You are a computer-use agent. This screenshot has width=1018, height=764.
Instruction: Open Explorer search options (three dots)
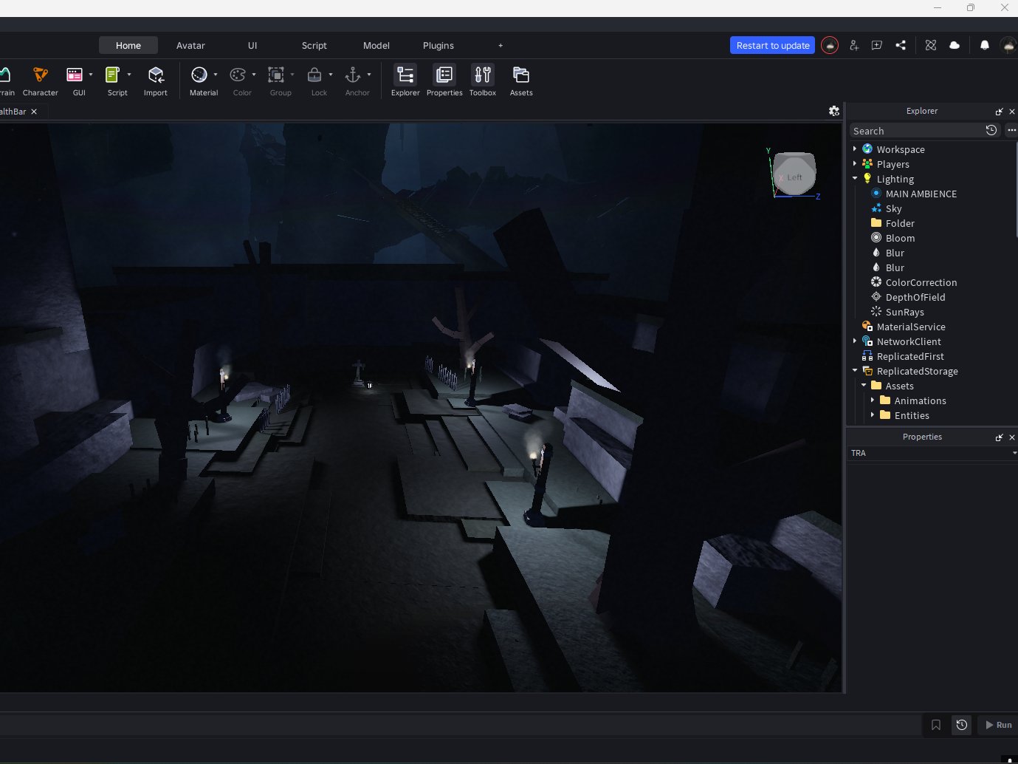(x=1011, y=130)
